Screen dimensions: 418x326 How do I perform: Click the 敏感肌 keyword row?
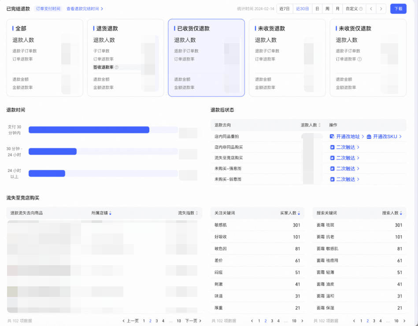(x=257, y=225)
